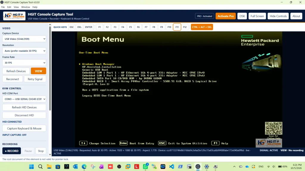Send F4 quick key
This screenshot has height=171, width=305.
coord(123,27)
